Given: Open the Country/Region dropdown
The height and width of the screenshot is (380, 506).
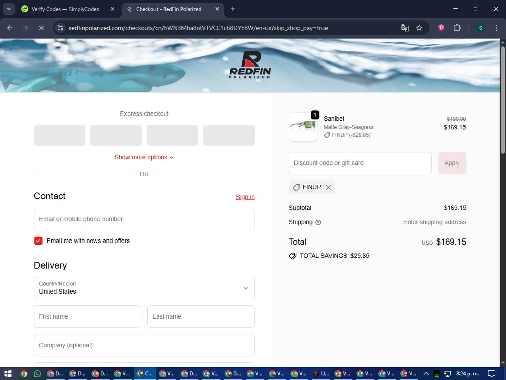Looking at the screenshot, I should click(144, 288).
